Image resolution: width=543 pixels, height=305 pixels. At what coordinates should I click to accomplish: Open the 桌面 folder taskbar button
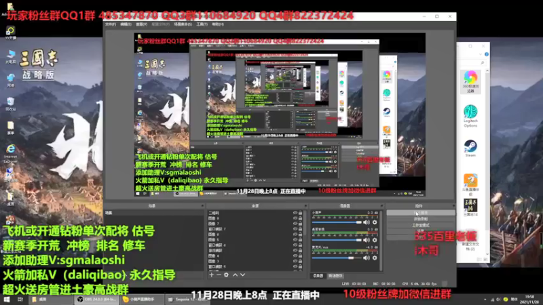tap(50, 300)
